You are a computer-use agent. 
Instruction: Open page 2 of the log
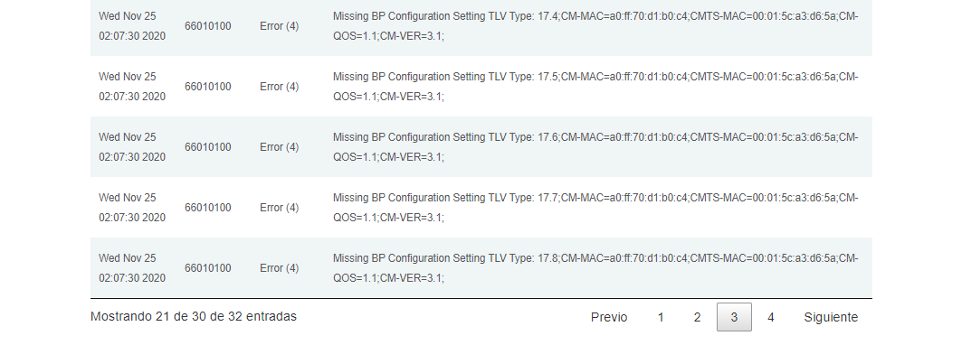point(698,317)
